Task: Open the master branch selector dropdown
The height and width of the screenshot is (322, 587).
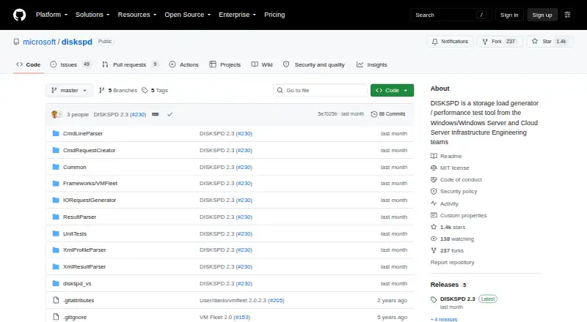Action: tap(69, 91)
